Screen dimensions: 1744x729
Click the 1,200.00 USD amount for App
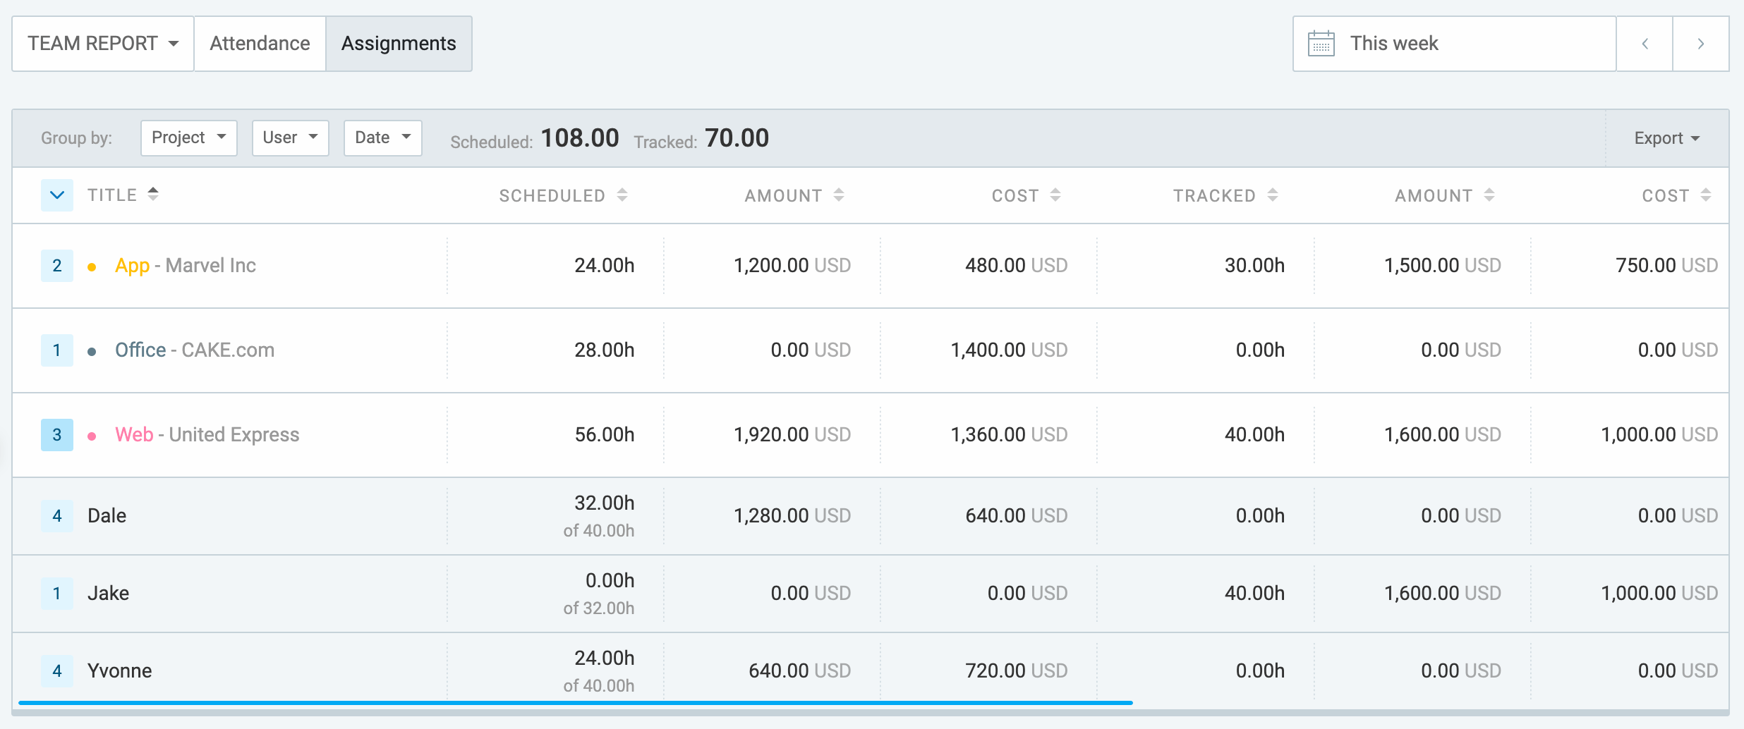pyautogui.click(x=792, y=266)
